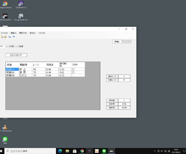Image resolution: width=186 pixels, height=154 pixels.
Task: Go to next candidate with right arrow
Action: (129, 42)
